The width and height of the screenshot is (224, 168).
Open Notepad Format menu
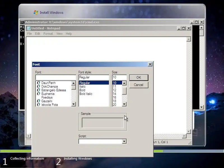pos(48,34)
